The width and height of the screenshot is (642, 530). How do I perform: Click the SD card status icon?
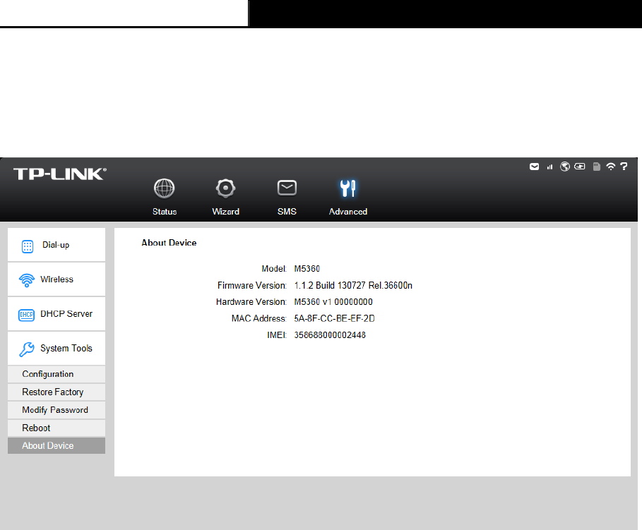point(597,167)
